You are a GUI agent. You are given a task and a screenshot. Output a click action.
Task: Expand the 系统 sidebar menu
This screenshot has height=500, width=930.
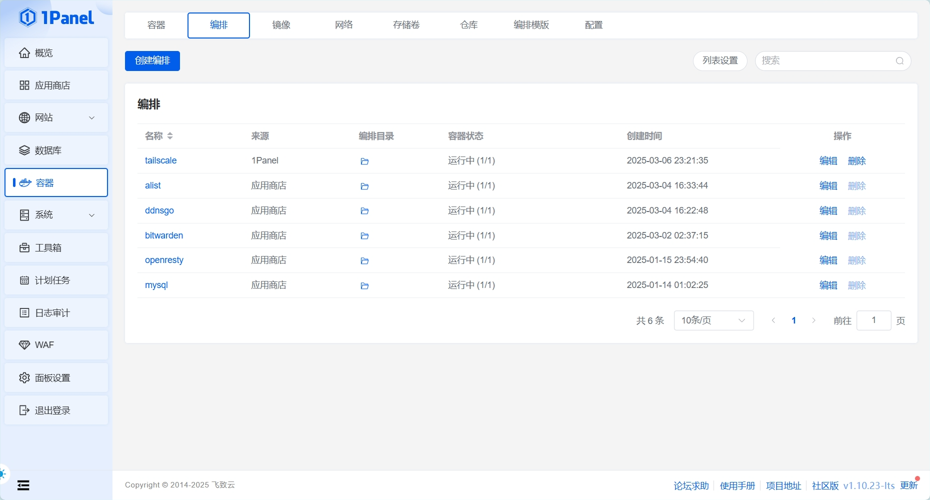tap(56, 215)
